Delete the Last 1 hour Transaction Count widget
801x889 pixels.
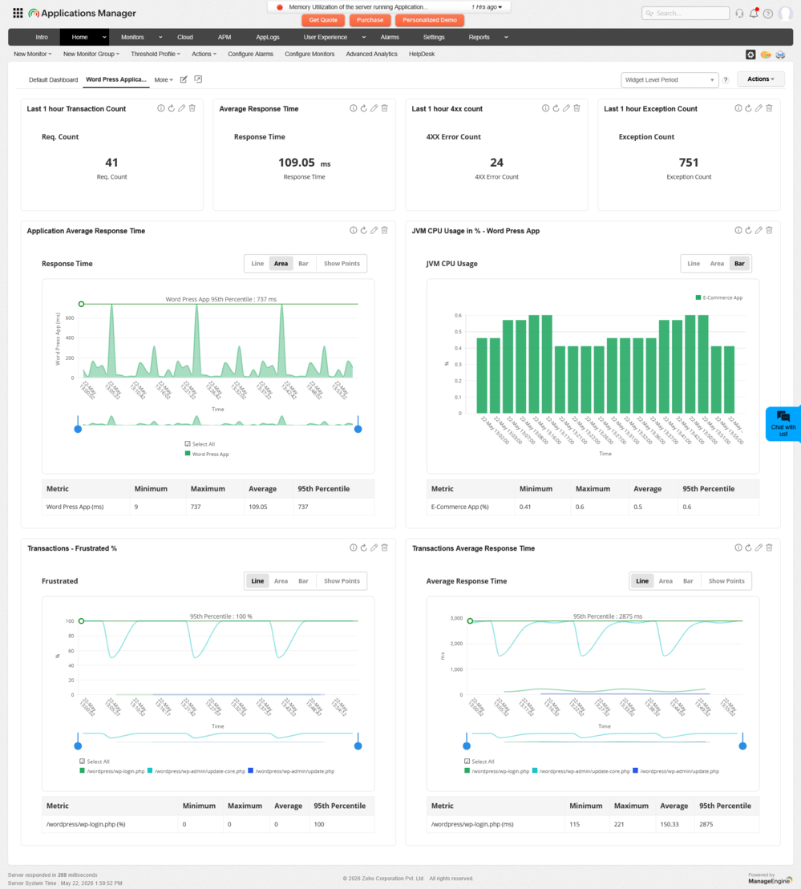pos(192,108)
